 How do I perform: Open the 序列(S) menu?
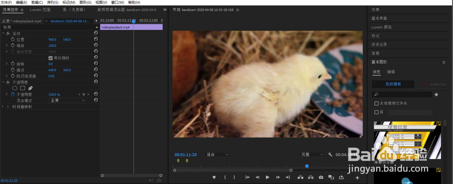point(53,3)
